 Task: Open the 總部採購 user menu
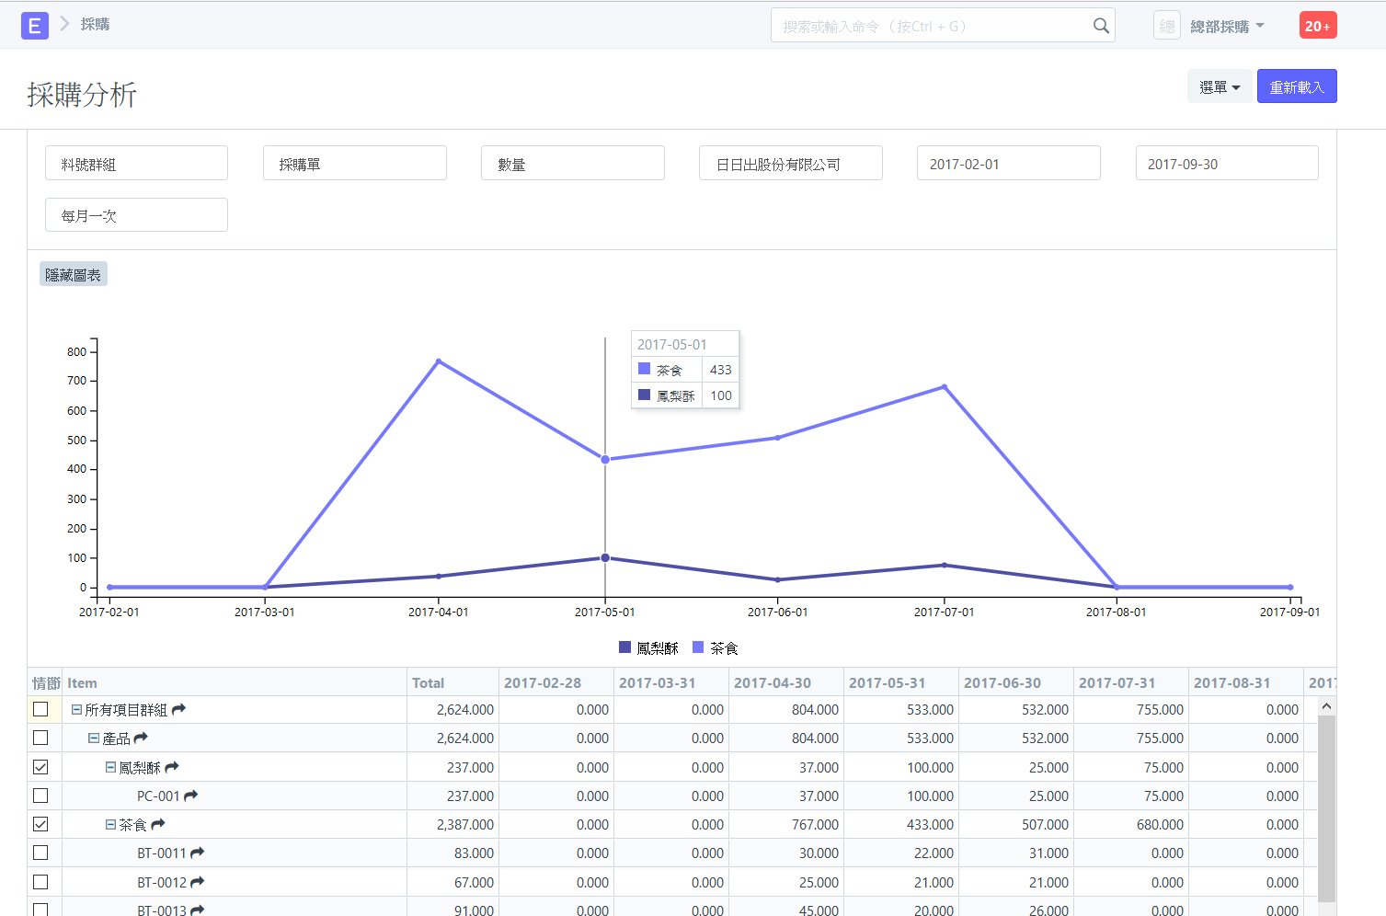[x=1227, y=27]
